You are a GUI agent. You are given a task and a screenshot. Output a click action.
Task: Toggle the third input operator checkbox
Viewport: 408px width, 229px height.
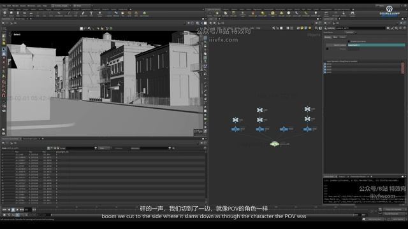click(325, 69)
